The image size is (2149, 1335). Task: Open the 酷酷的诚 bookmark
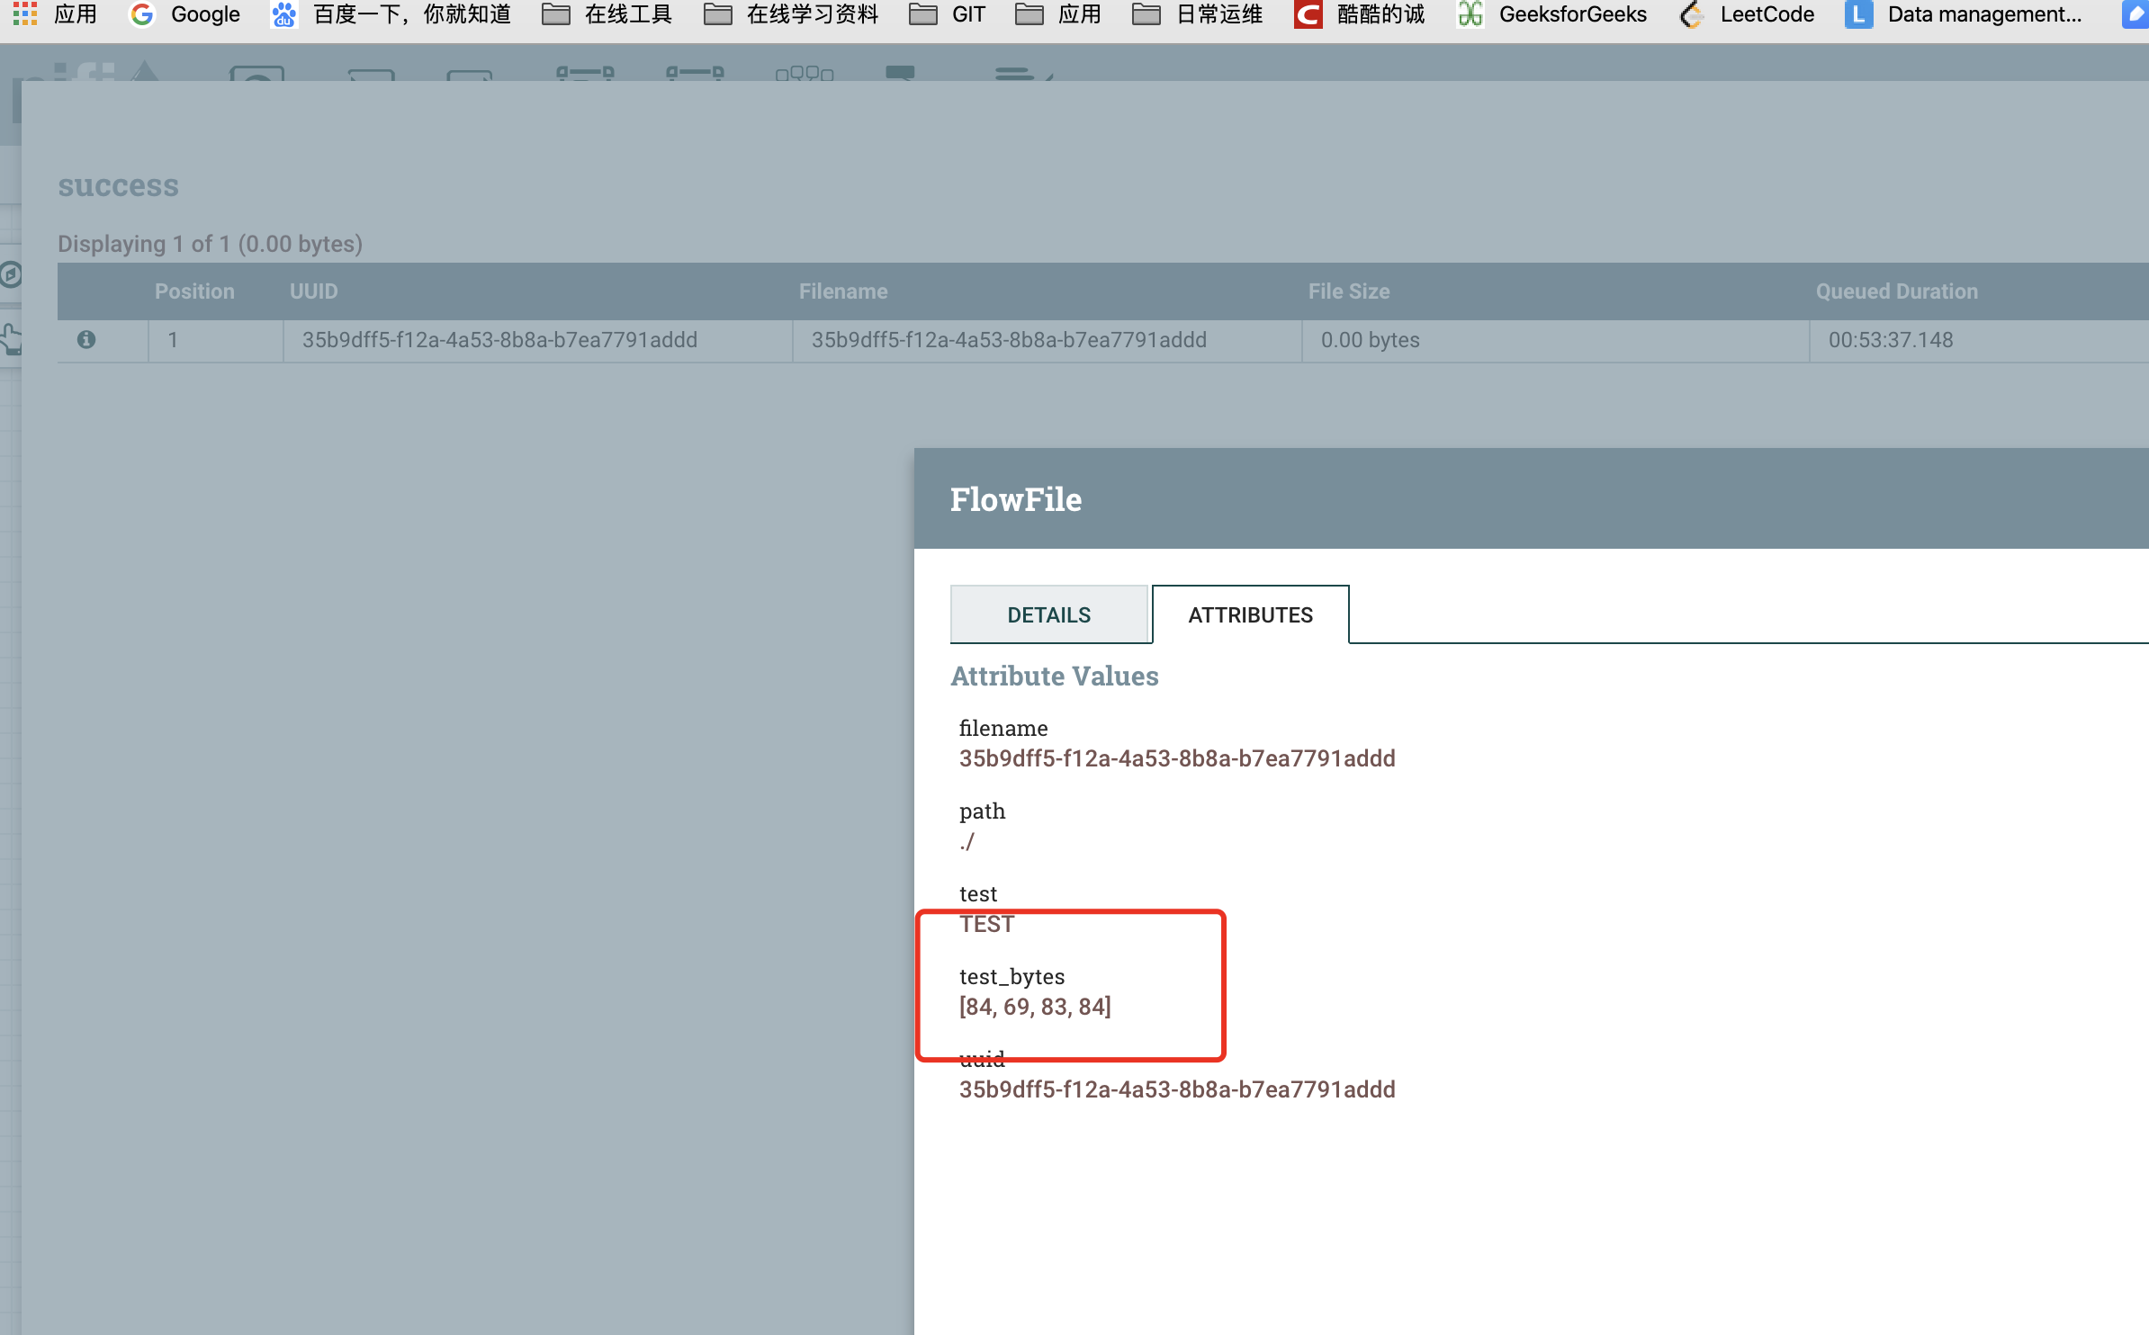click(x=1360, y=14)
